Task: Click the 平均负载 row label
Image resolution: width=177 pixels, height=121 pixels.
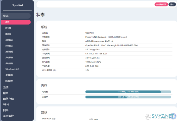Action: tap(46, 66)
